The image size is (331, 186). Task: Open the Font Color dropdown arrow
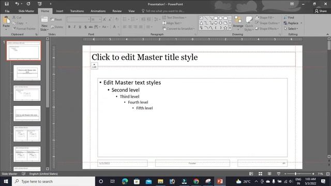(118, 27)
